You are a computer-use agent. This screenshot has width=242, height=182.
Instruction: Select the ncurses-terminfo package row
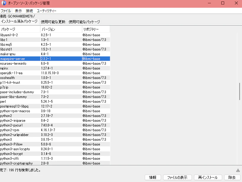click(x=55, y=64)
